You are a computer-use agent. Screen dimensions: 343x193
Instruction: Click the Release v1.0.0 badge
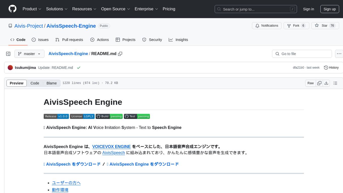(x=56, y=116)
